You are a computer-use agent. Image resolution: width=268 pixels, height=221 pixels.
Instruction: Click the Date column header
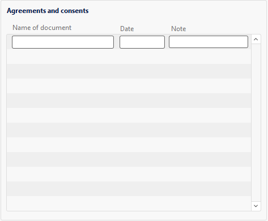pos(127,29)
